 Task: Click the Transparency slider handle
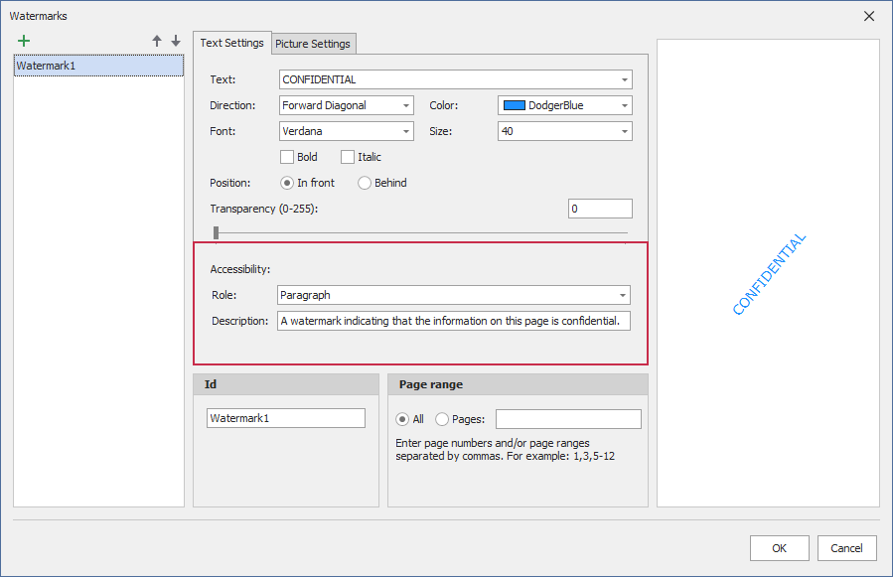click(x=215, y=231)
